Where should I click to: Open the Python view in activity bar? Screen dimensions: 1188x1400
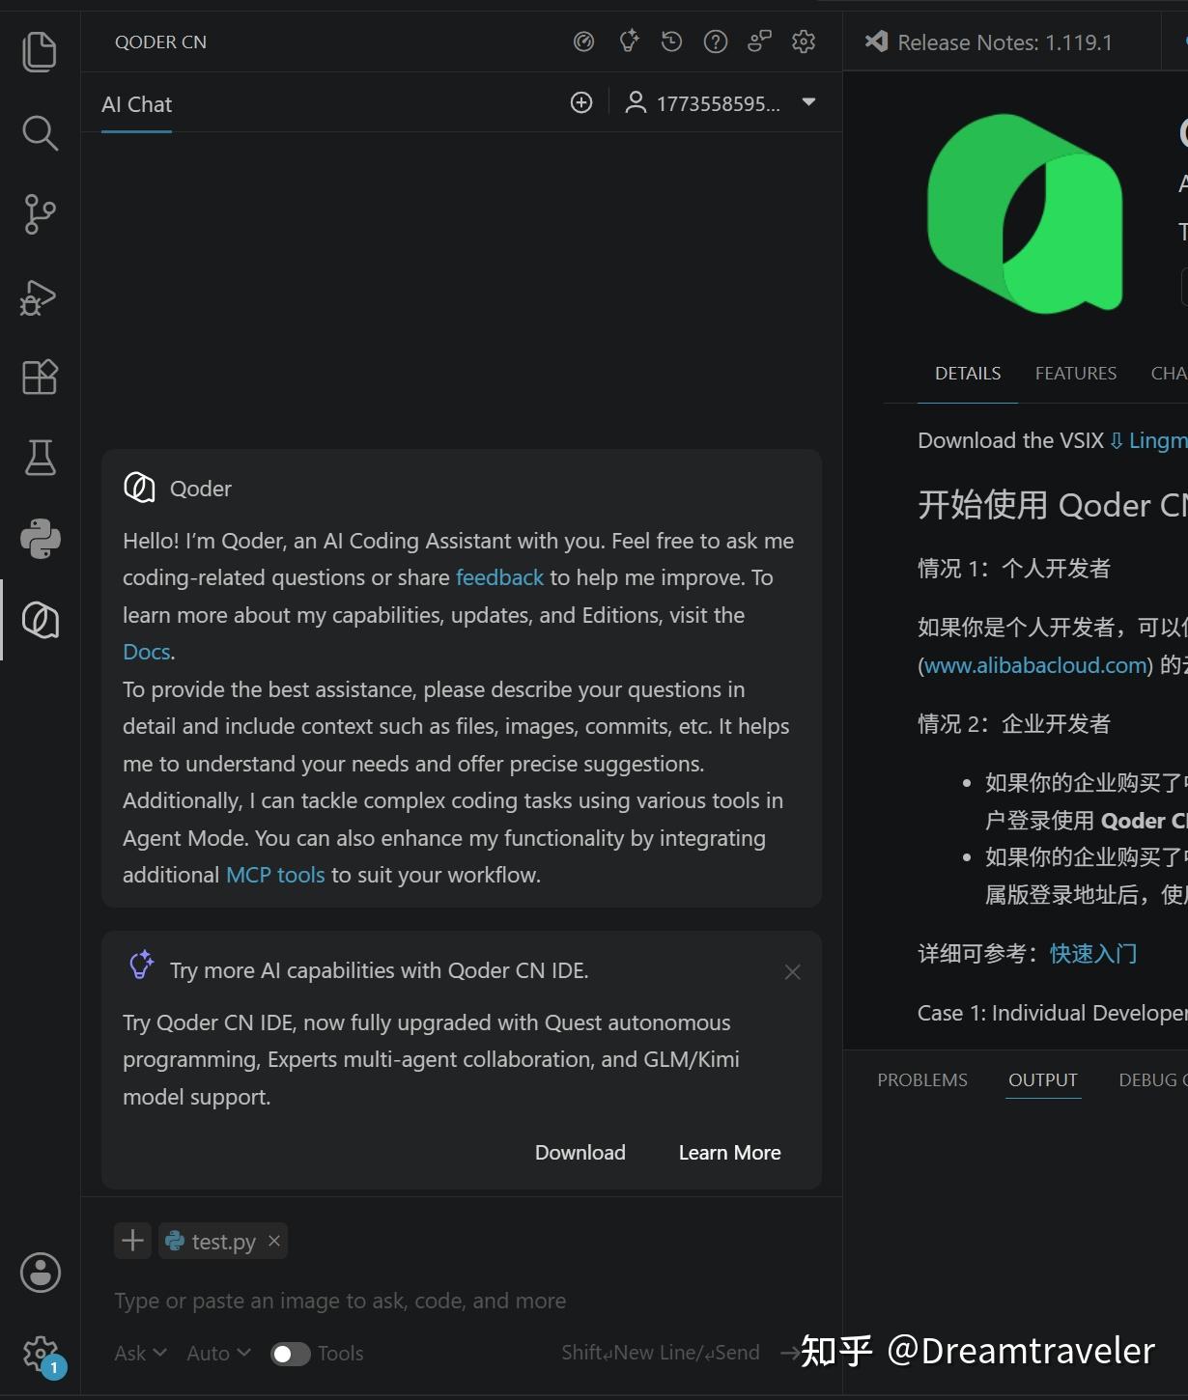40,539
